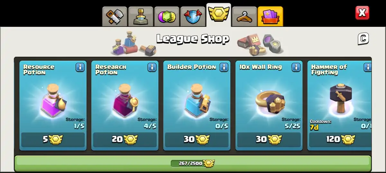Tap the C icon near League Shop
Screen dimensions: 386x173
pos(363,39)
